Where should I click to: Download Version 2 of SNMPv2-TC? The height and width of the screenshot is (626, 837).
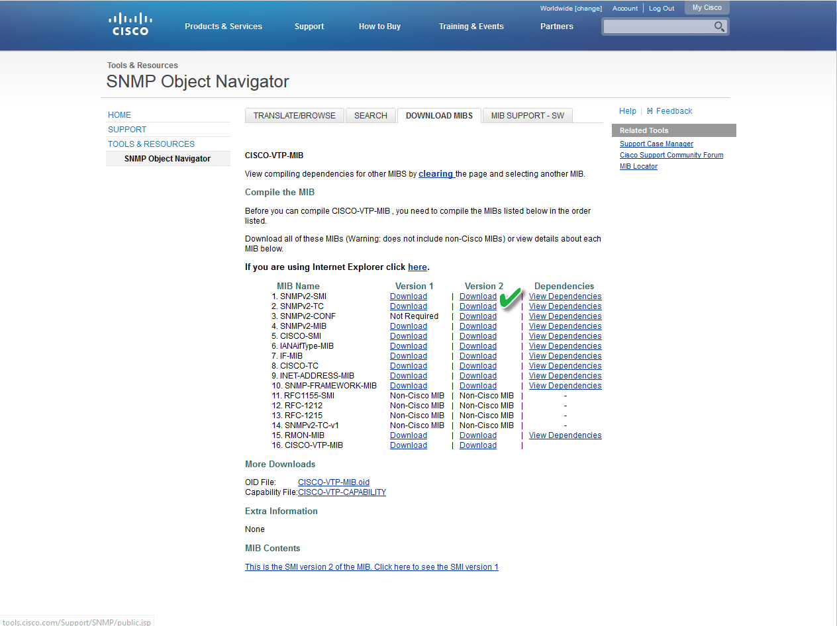click(x=478, y=306)
